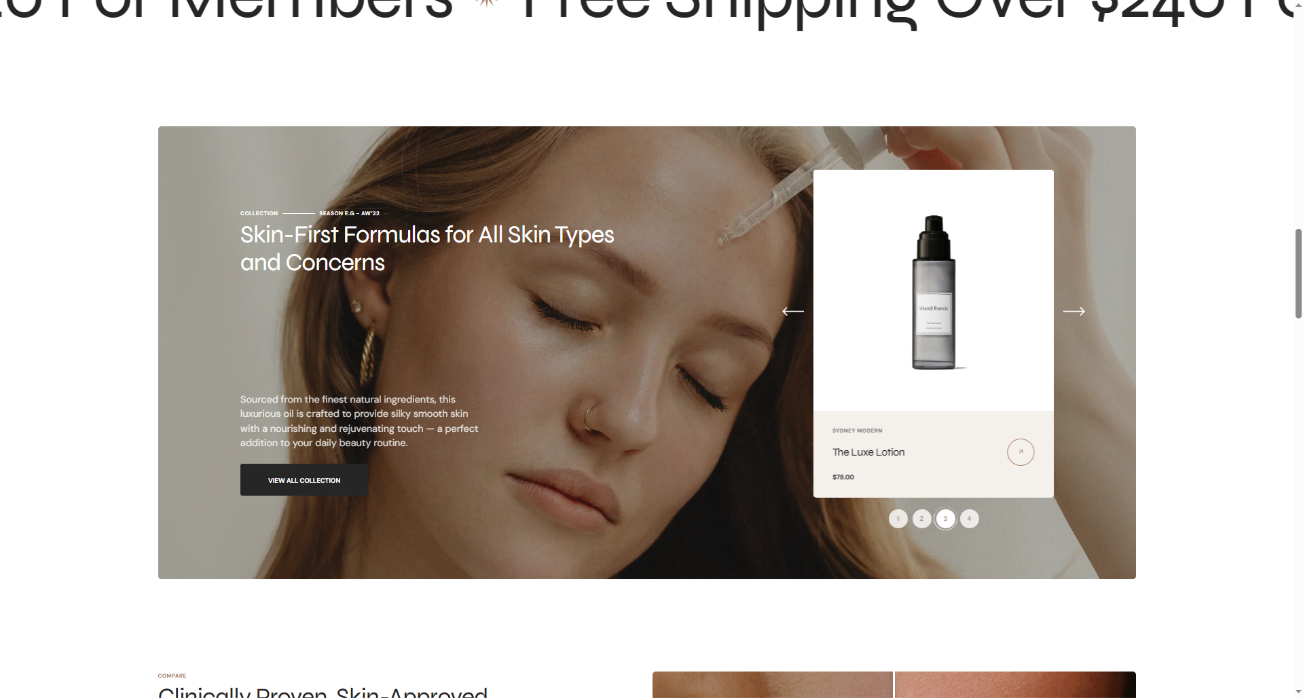Click the View All Collection button

304,480
